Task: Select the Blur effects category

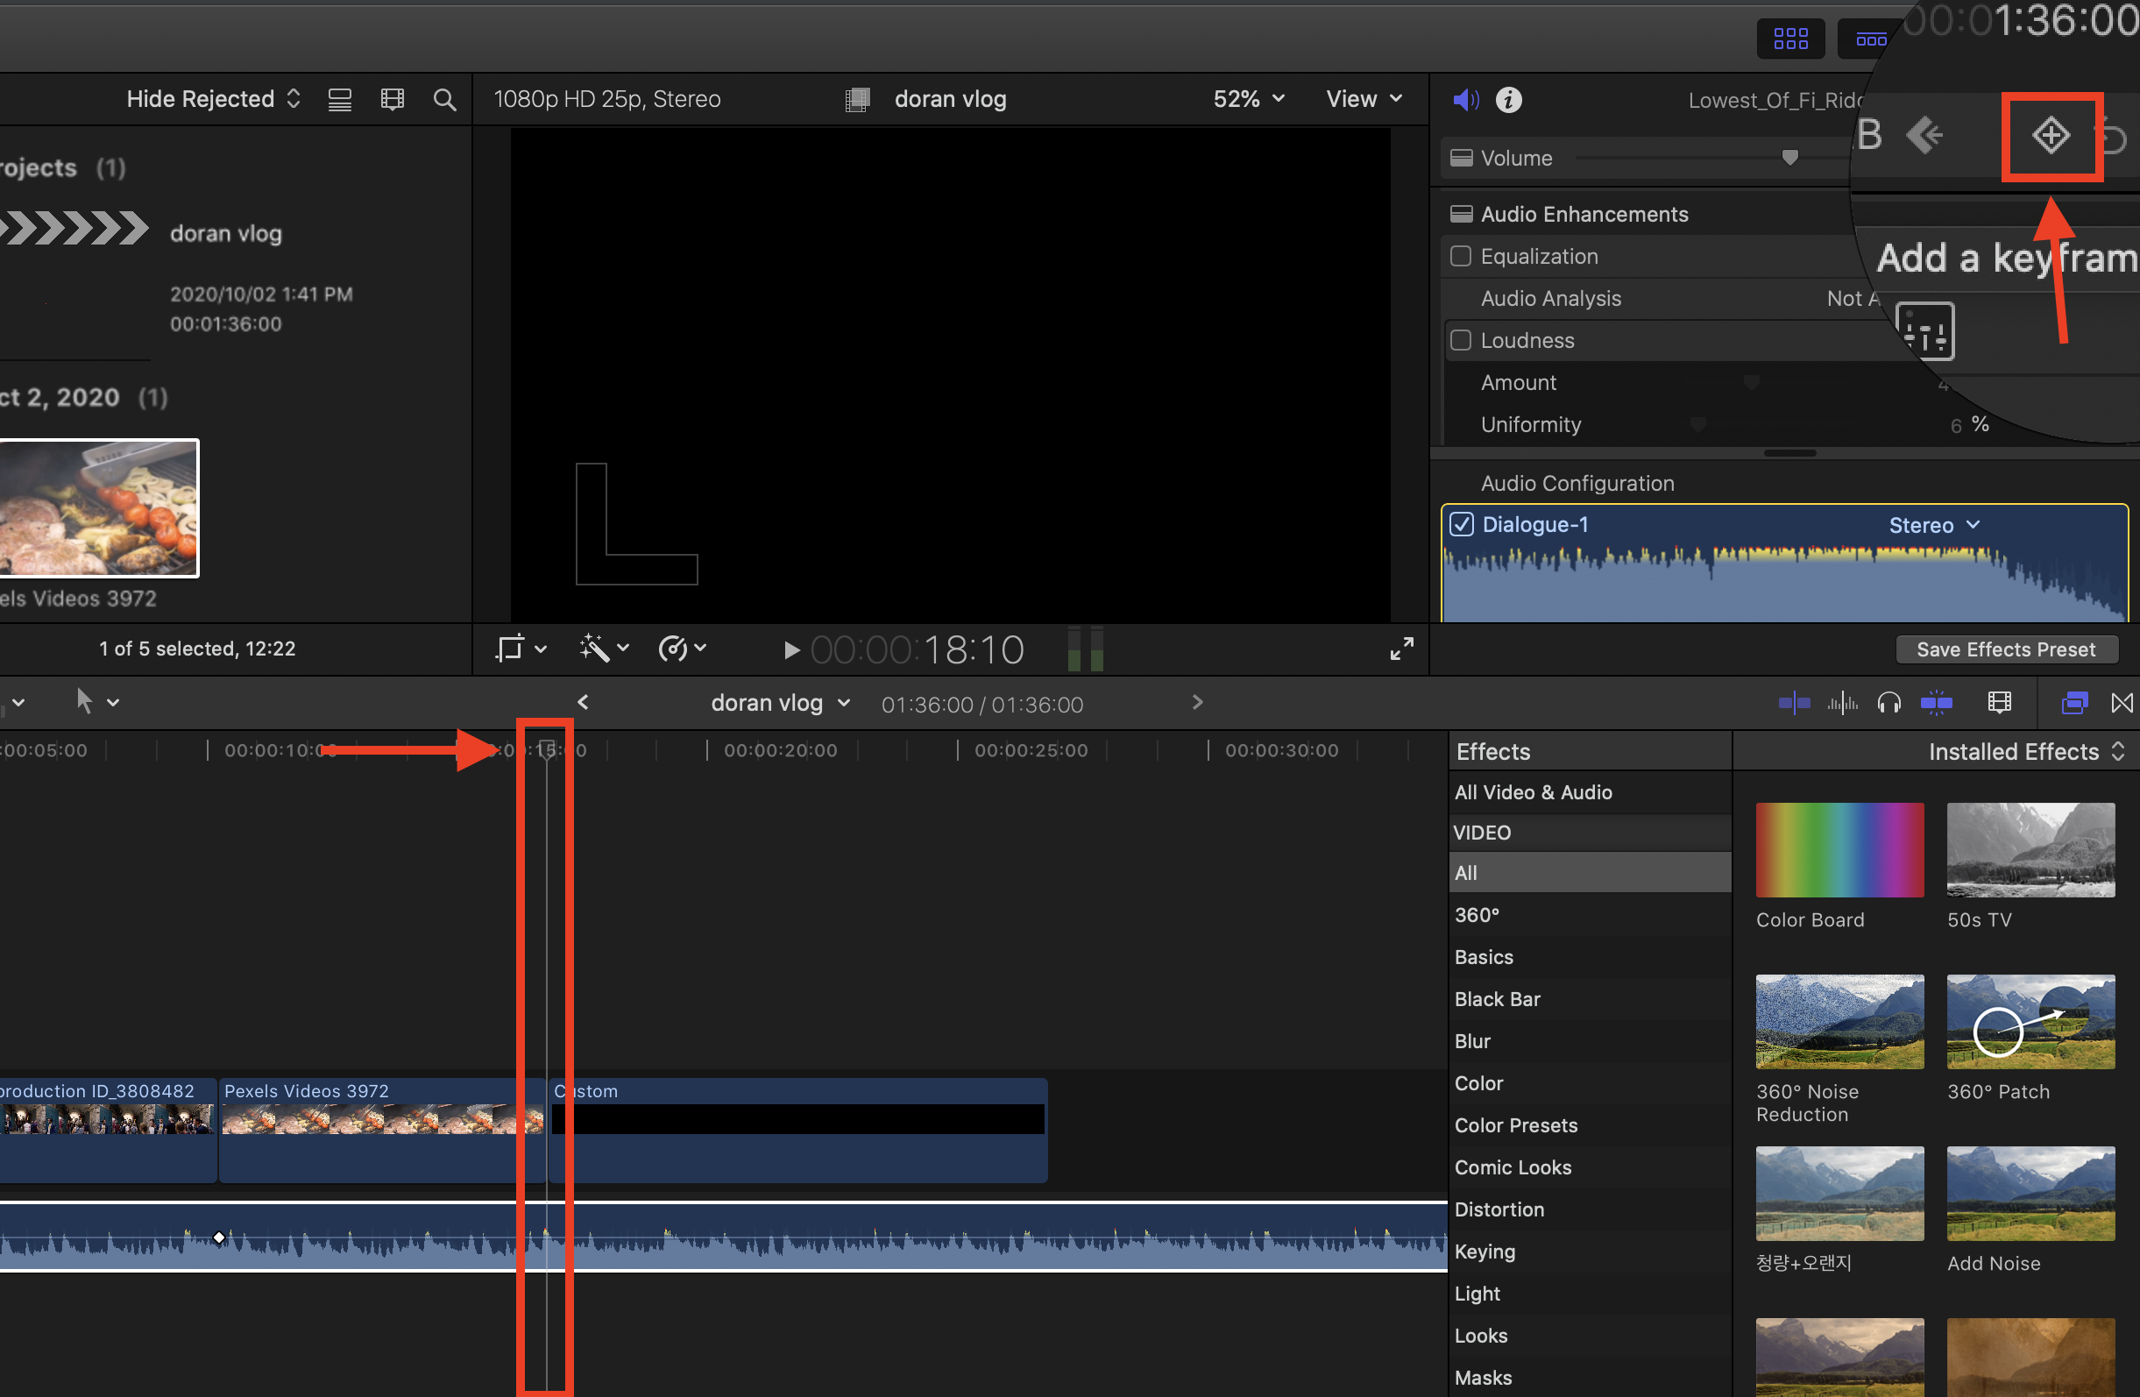Action: 1472,1041
